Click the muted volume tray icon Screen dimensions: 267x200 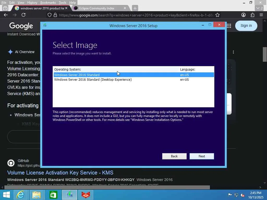[x=243, y=195]
